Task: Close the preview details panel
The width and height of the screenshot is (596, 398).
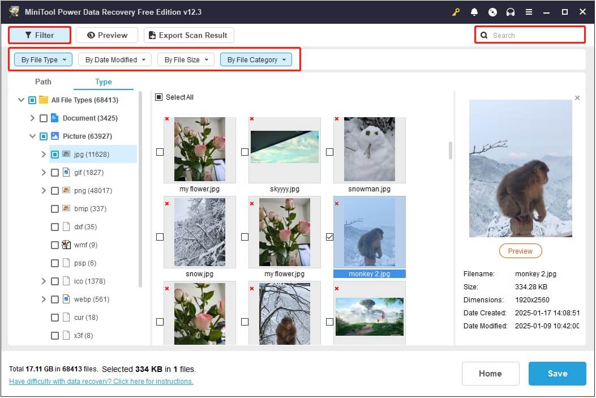Action: 577,98
